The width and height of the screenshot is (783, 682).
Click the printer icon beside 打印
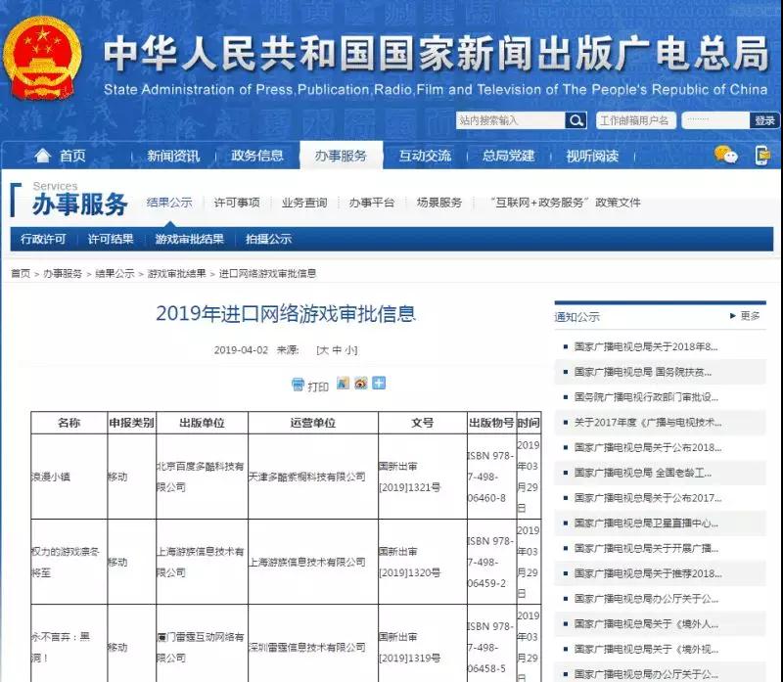click(299, 386)
